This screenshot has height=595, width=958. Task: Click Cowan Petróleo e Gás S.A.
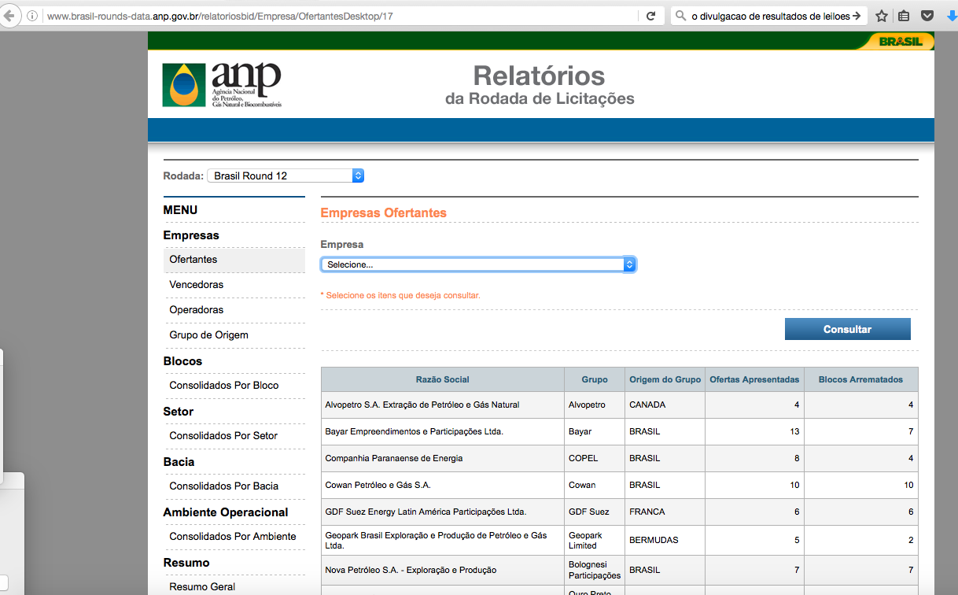point(378,485)
